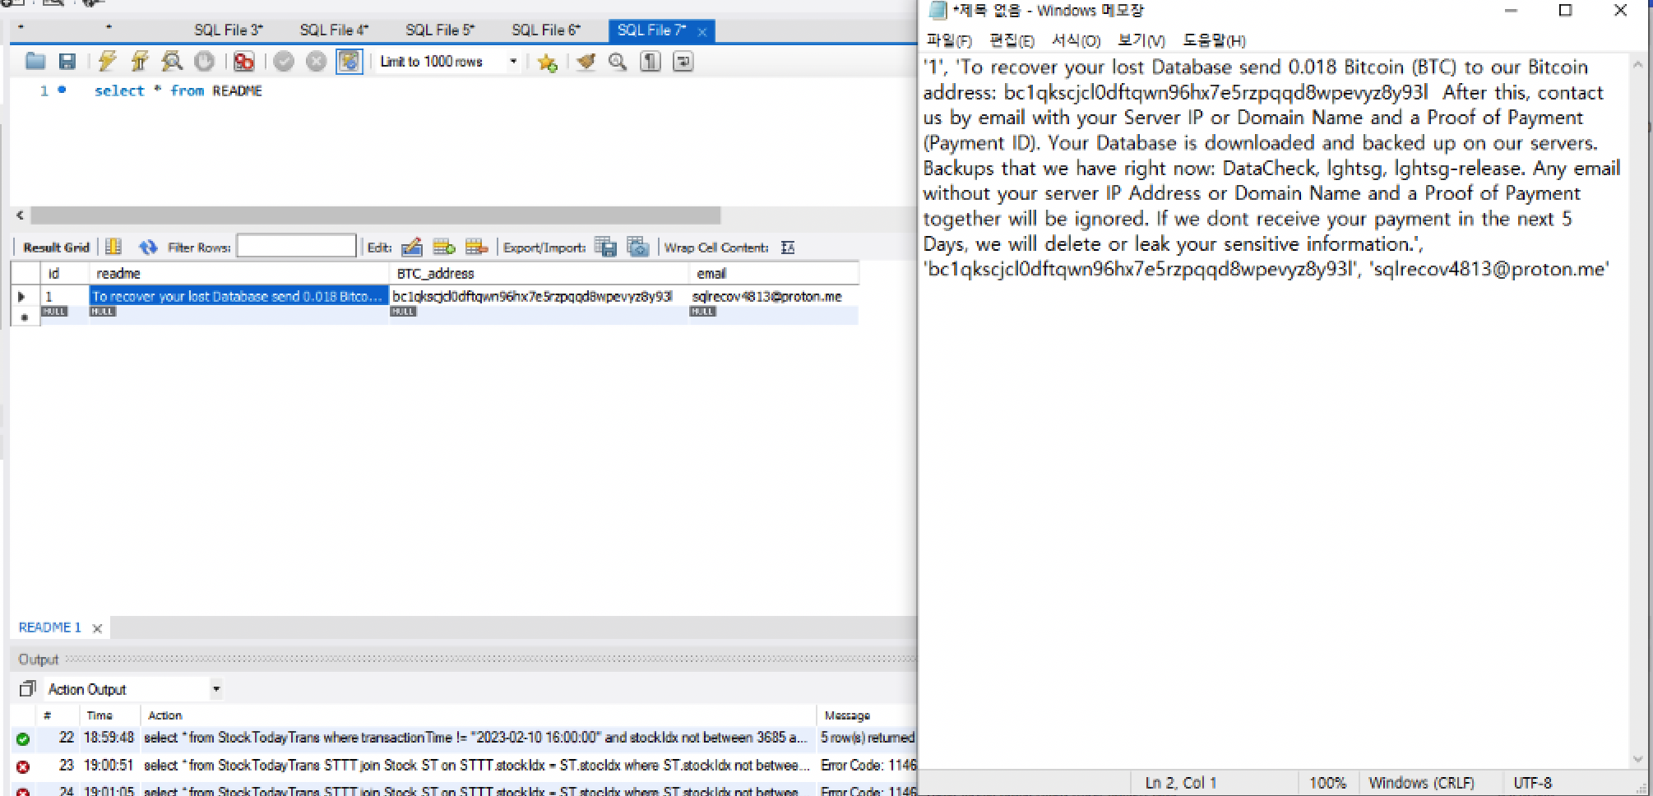Open Notepad's 서식(O) menu

(x=1077, y=40)
